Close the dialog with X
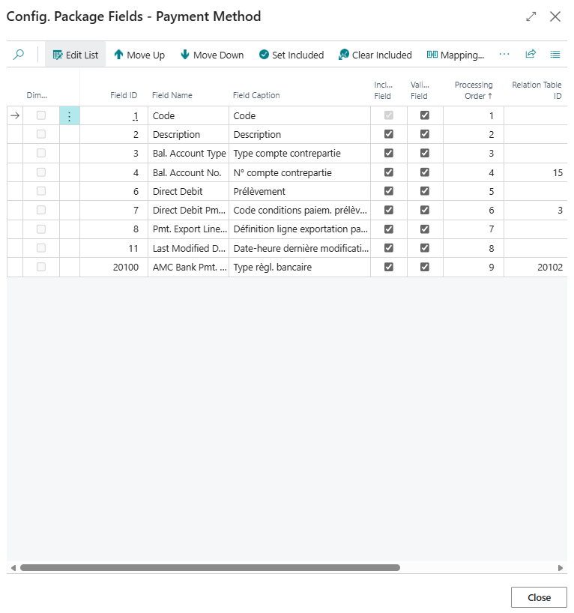 pyautogui.click(x=555, y=16)
